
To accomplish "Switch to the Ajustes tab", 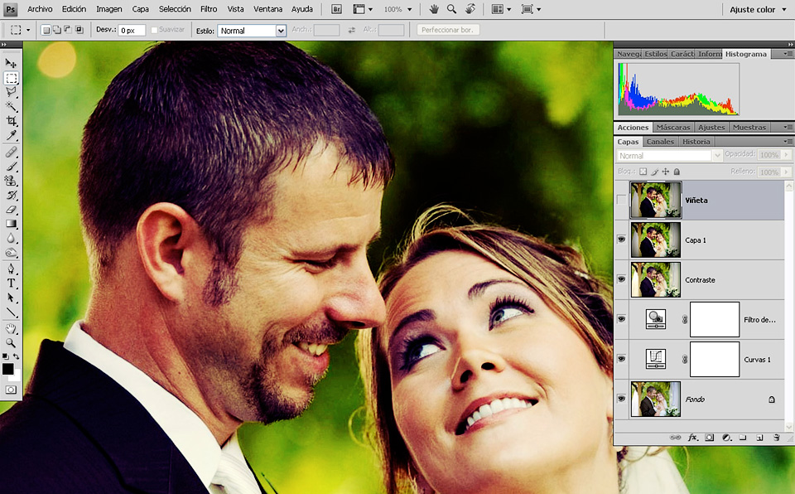I will tap(711, 128).
